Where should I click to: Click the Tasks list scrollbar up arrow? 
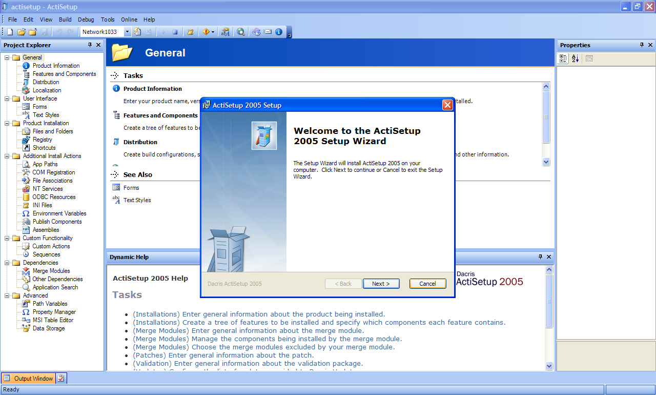point(546,87)
